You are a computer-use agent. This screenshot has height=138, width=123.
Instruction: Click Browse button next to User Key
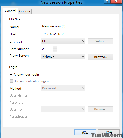(101, 109)
